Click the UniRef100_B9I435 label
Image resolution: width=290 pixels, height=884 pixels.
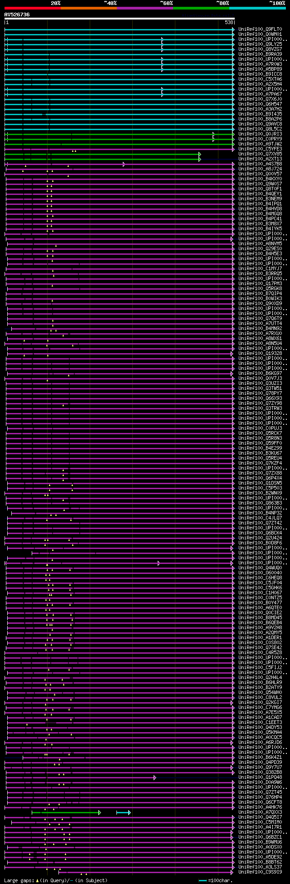click(260, 114)
